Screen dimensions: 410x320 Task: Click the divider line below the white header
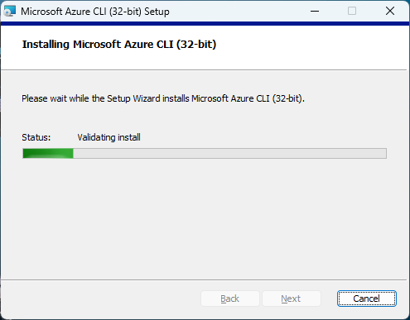coord(204,70)
